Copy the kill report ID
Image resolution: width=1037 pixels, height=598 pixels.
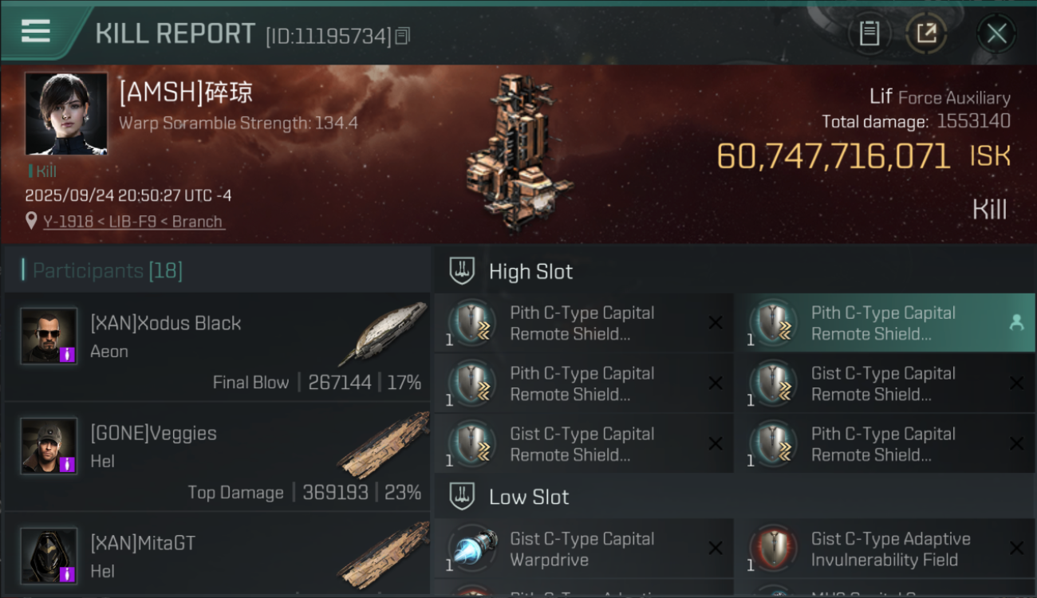(403, 36)
